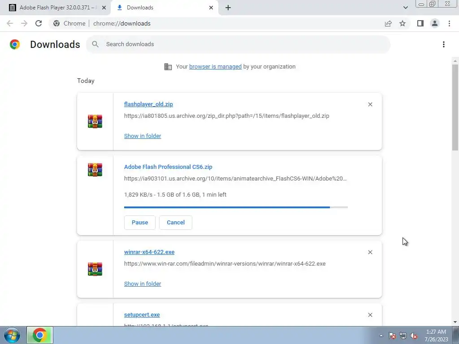Click the managed organization building icon
The height and width of the screenshot is (344, 459).
[168, 67]
